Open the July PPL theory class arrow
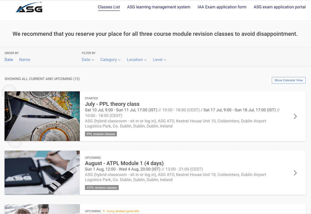 pos(295,116)
